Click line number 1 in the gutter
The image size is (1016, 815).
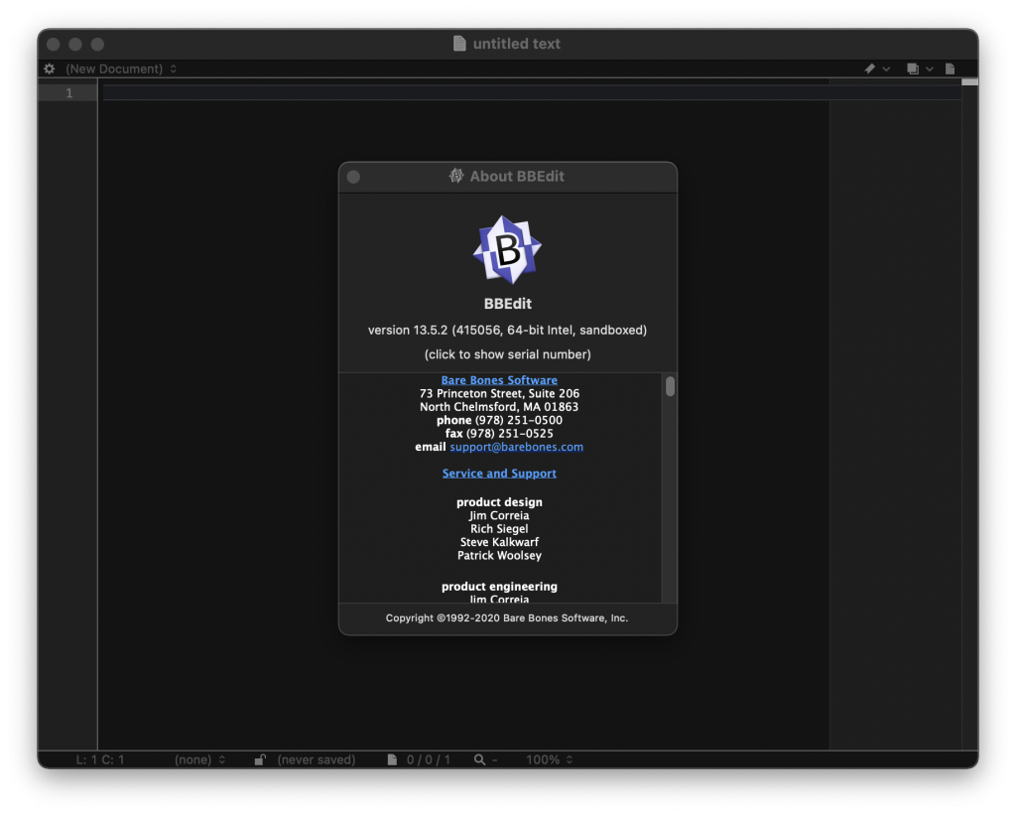pyautogui.click(x=68, y=92)
